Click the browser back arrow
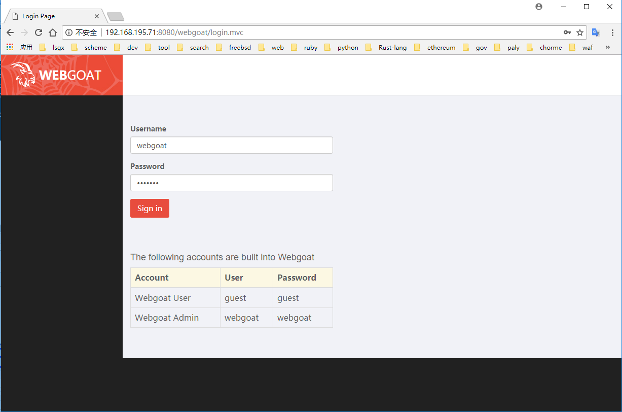This screenshot has width=622, height=412. tap(10, 32)
